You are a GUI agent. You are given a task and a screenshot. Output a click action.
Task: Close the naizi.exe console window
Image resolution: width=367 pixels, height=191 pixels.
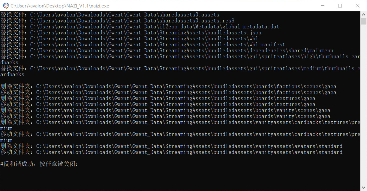[x=358, y=6]
